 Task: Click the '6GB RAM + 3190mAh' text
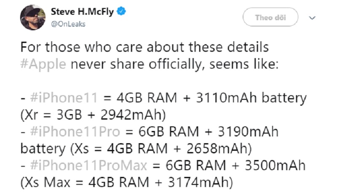point(208,131)
